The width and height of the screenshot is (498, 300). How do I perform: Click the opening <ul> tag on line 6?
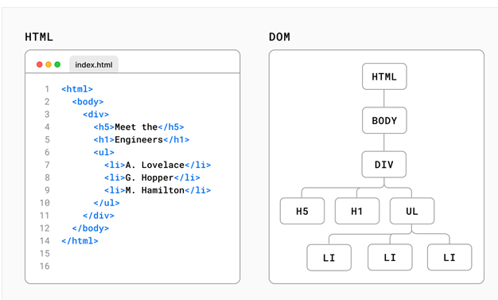(x=103, y=152)
